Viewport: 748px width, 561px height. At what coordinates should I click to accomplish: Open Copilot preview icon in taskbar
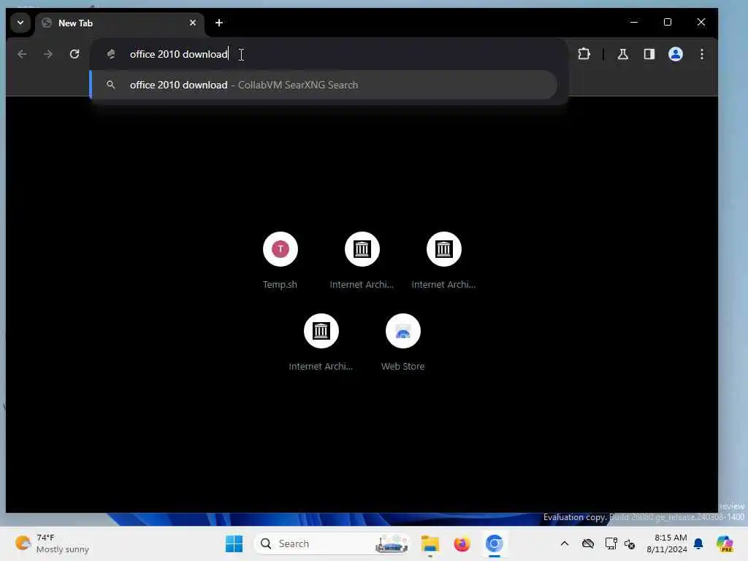[x=725, y=543]
